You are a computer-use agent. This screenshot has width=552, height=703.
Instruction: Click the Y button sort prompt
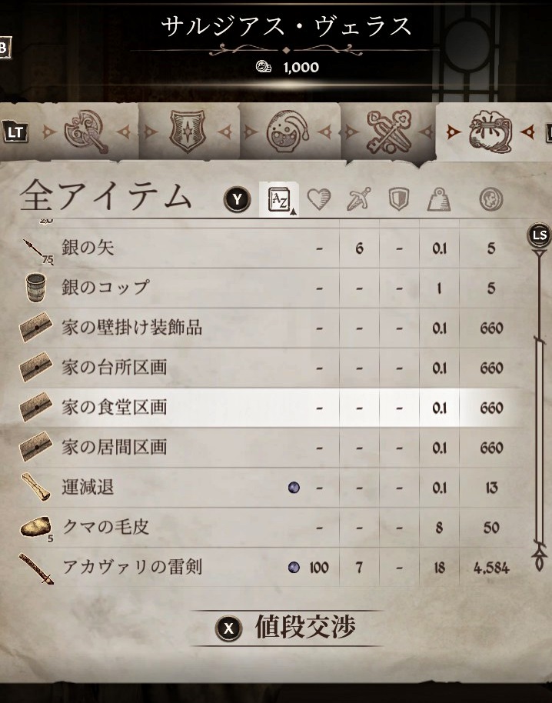[x=237, y=200]
